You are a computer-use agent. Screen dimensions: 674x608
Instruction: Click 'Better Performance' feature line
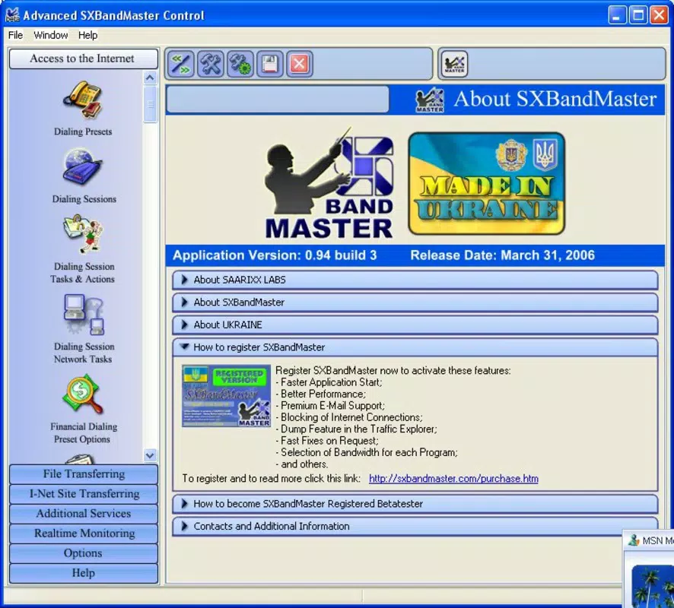(321, 394)
